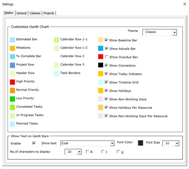Toggle the Show Today Indicator checkbox
Screen dimensions: 189x169
pos(106,74)
